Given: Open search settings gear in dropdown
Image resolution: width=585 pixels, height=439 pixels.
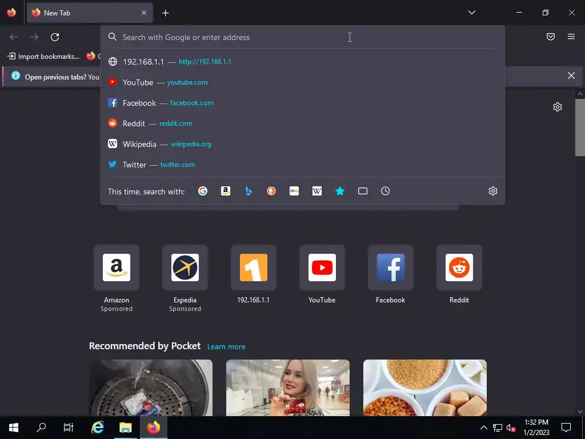Looking at the screenshot, I should pos(493,191).
